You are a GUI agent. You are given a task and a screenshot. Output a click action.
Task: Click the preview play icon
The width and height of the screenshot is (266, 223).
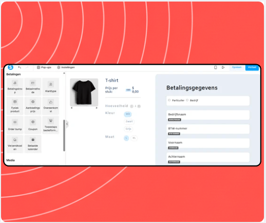point(223,67)
